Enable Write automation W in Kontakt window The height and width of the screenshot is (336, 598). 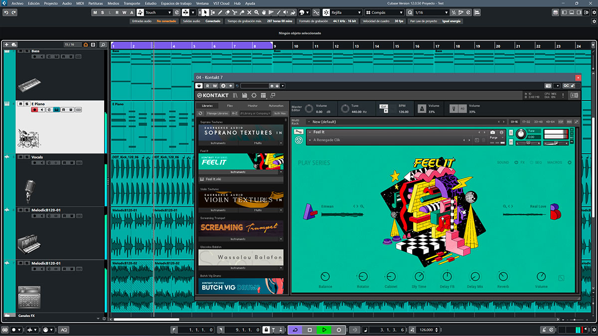pyautogui.click(x=215, y=86)
